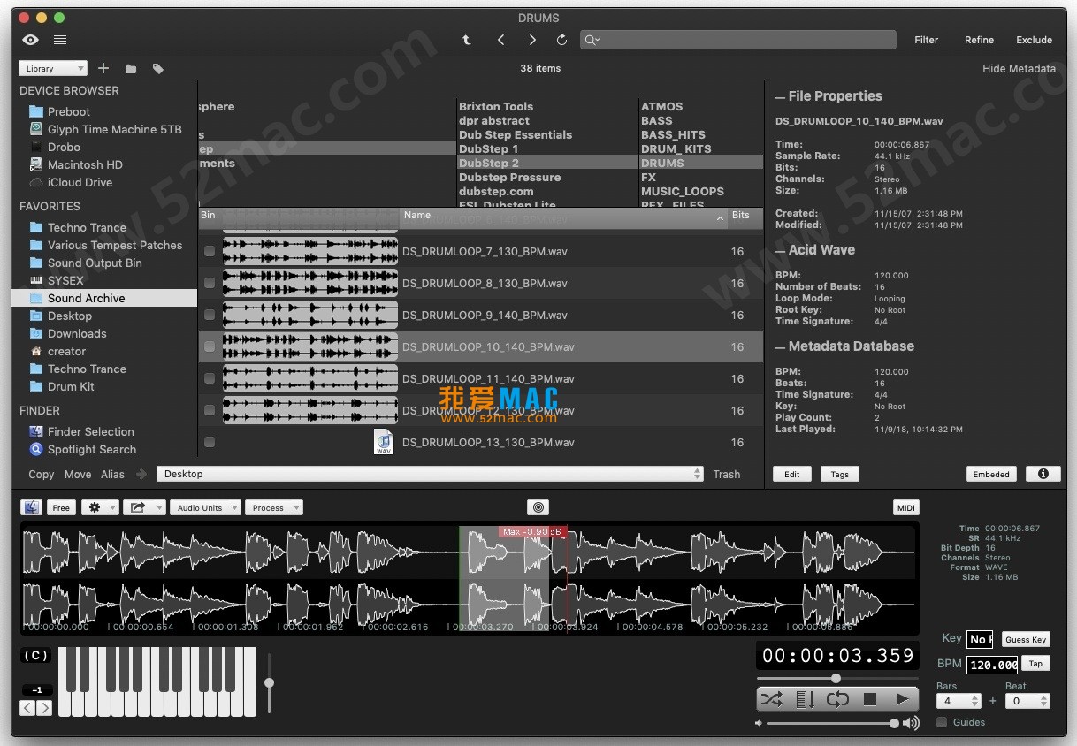
Task: Open the gear settings dropdown
Action: pos(99,507)
